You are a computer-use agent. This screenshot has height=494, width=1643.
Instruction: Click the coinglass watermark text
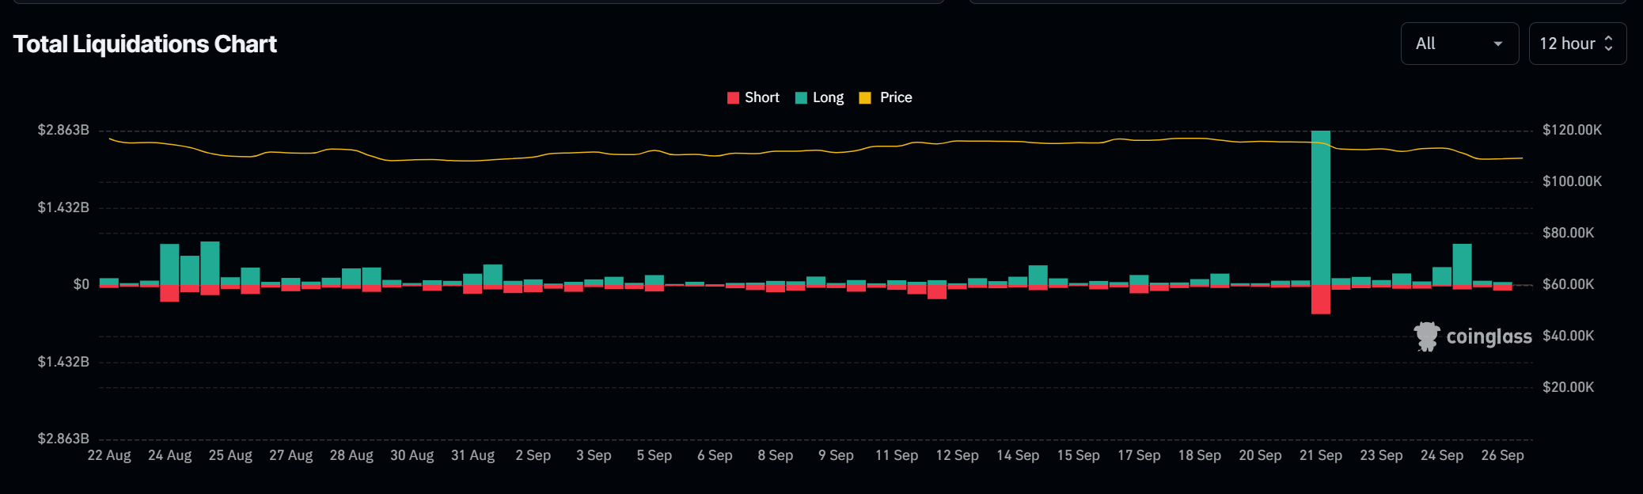1489,336
